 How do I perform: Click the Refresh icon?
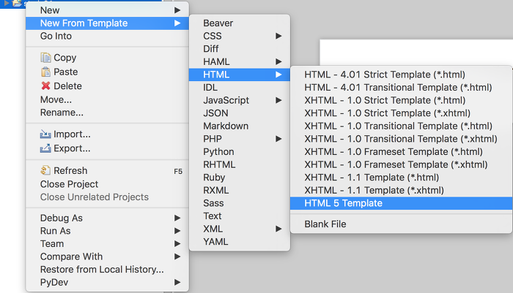point(45,170)
